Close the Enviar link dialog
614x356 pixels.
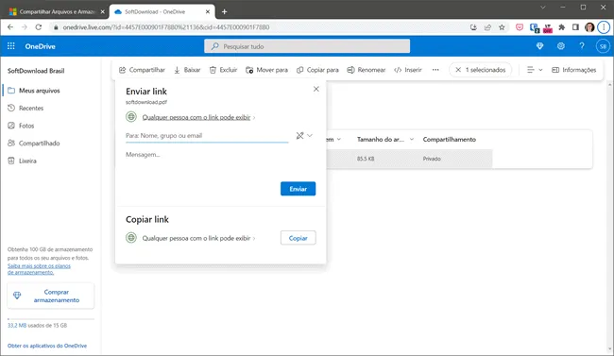[x=316, y=89]
